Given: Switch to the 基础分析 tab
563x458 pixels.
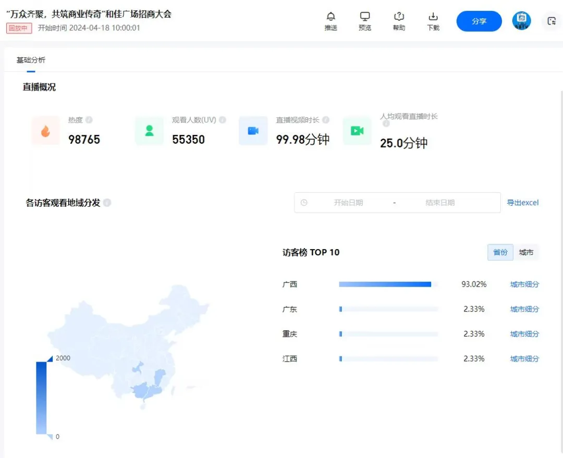Looking at the screenshot, I should (x=30, y=59).
